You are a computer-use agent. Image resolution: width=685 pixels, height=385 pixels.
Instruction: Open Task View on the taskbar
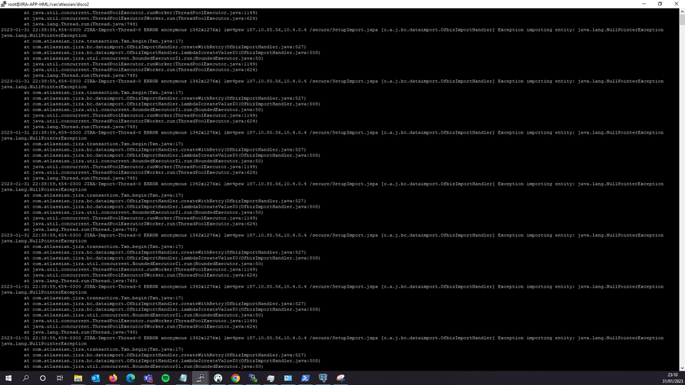coord(60,378)
